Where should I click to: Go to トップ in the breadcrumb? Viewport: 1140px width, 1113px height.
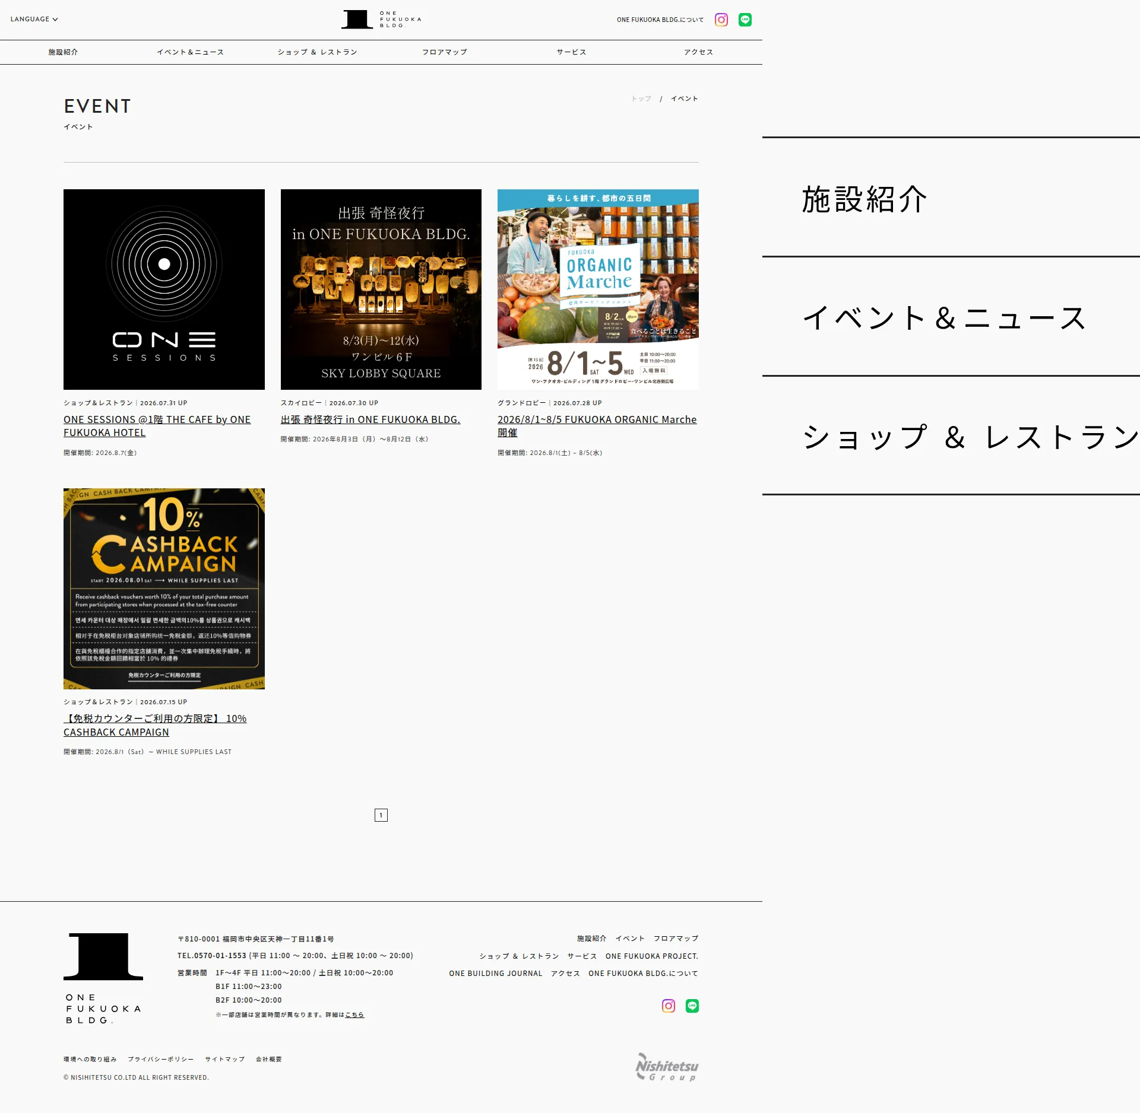coord(641,98)
